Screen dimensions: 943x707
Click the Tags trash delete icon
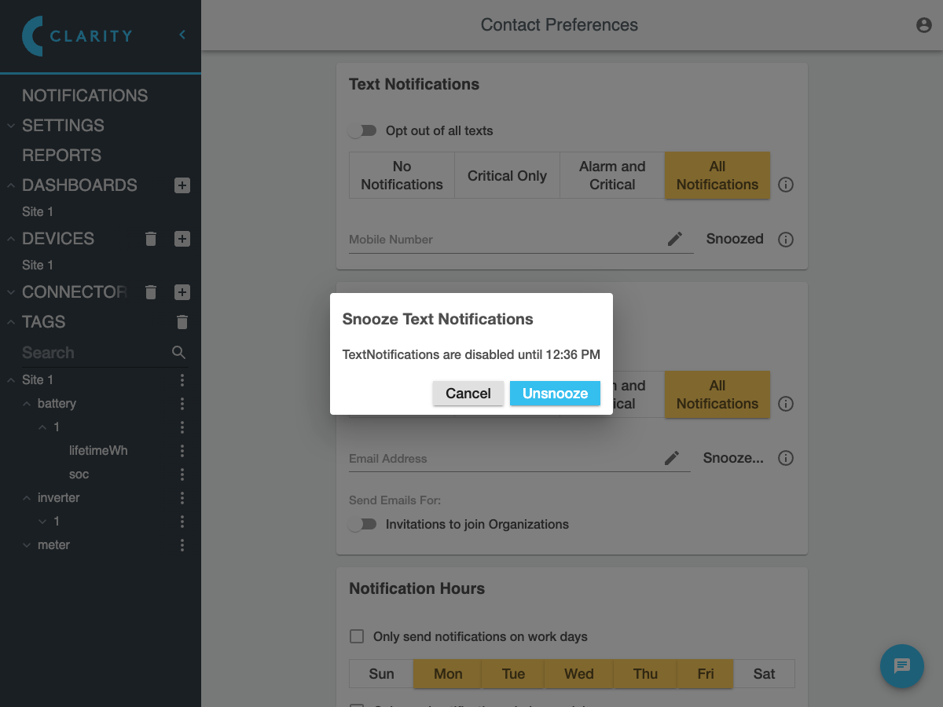(182, 322)
